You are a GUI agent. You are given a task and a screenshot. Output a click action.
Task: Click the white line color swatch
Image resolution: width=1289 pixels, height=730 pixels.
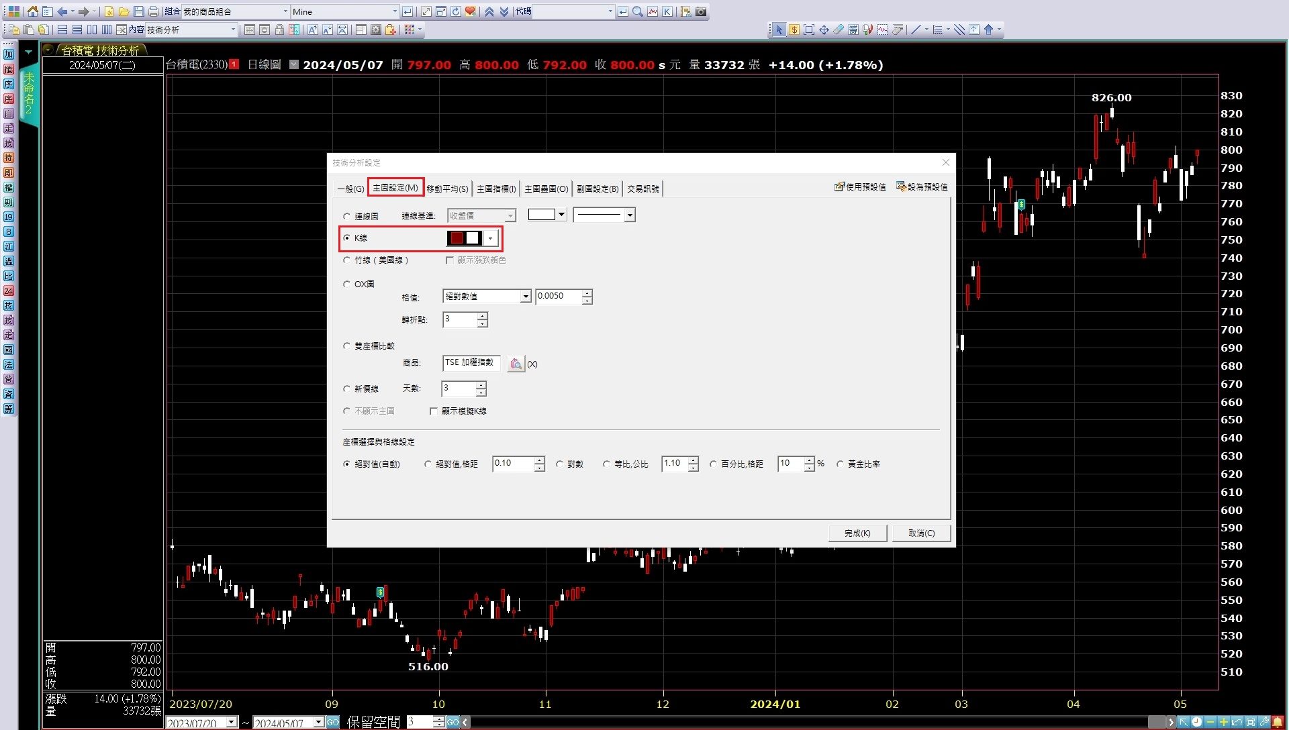pos(542,215)
